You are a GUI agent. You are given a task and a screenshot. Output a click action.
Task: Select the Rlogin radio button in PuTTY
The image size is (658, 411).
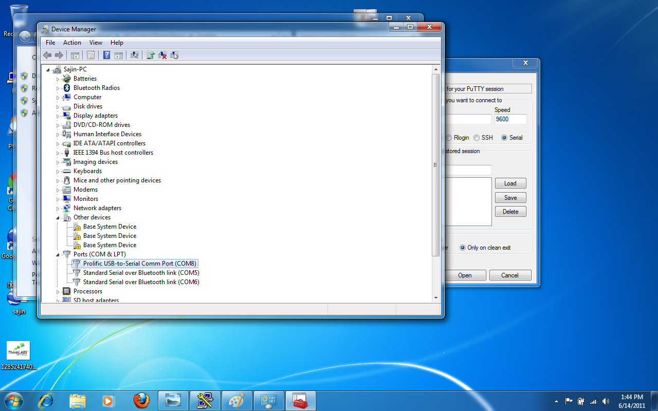click(449, 138)
